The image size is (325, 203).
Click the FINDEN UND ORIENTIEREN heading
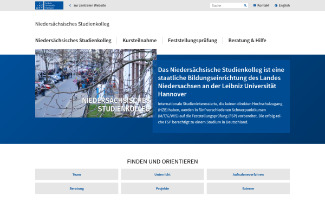pyautogui.click(x=162, y=161)
